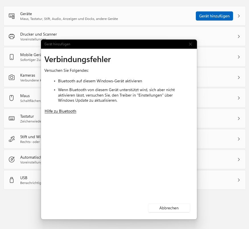
Task: Close the Gerät hinzufügen dialog with X
Action: 190,44
